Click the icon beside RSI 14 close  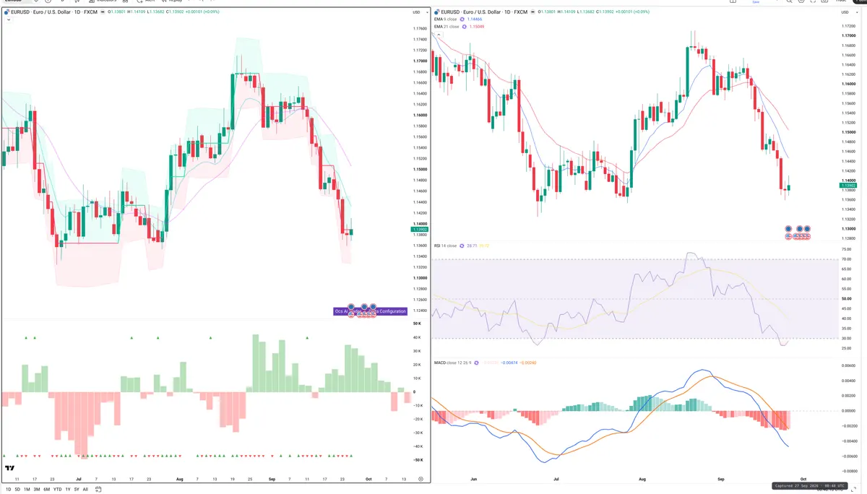[463, 246]
